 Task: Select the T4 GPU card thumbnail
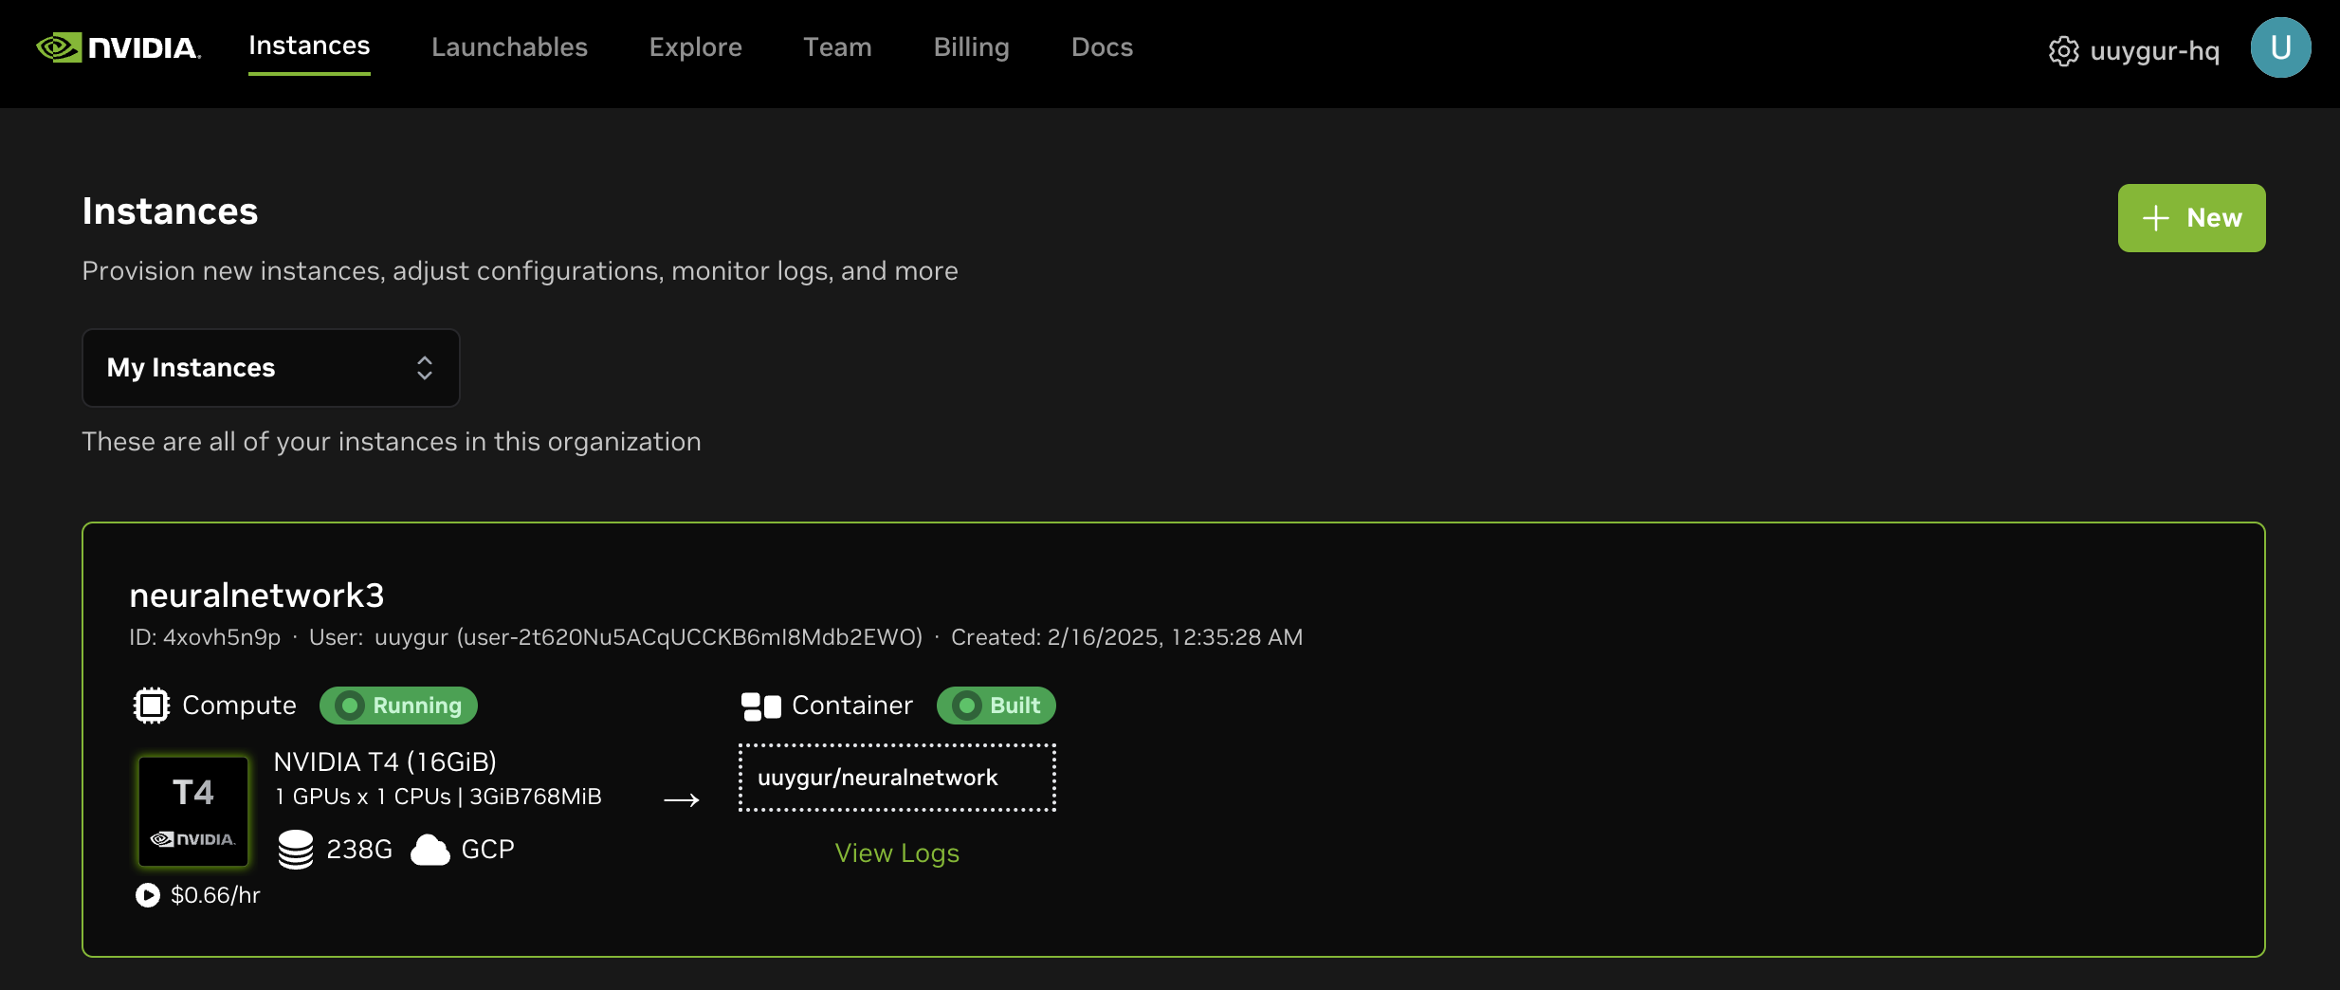(193, 812)
